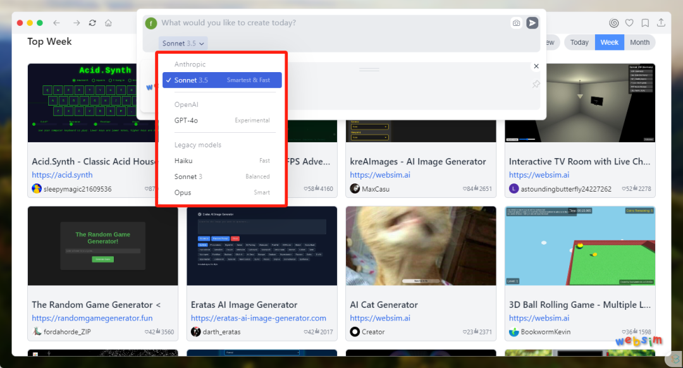Submit the prompt with the send arrow

tap(532, 23)
